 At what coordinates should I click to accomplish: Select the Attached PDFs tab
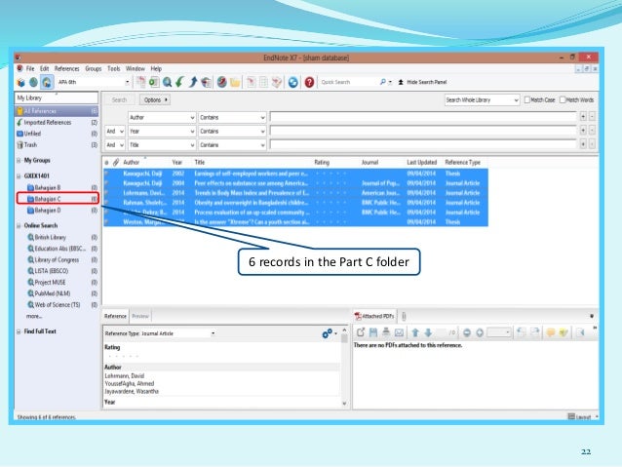(374, 316)
